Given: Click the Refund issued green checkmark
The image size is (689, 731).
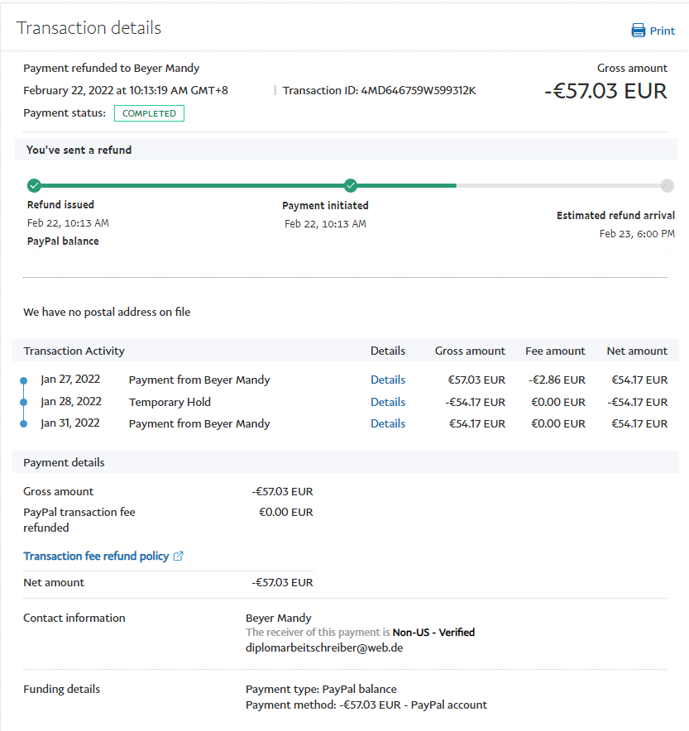Looking at the screenshot, I should tap(34, 185).
